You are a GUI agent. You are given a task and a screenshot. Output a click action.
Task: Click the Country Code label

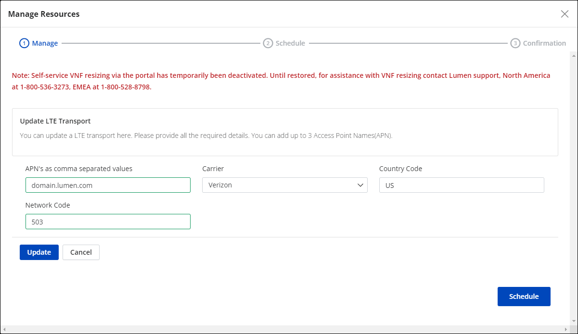point(400,169)
